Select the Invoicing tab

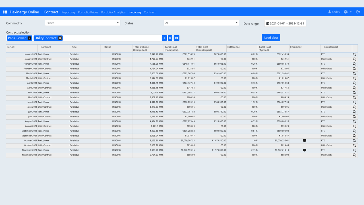(135, 12)
